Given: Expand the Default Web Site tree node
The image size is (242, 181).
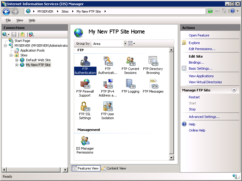Looking at the screenshot, I should coord(17,60).
